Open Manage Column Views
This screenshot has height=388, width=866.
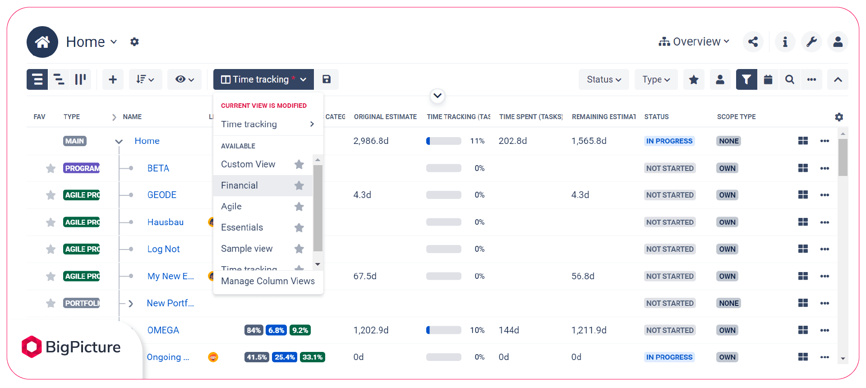click(x=268, y=281)
